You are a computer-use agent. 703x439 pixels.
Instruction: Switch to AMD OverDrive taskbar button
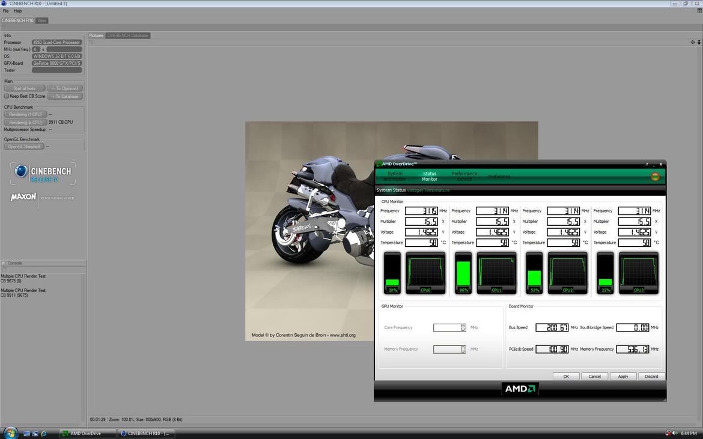[x=88, y=434]
